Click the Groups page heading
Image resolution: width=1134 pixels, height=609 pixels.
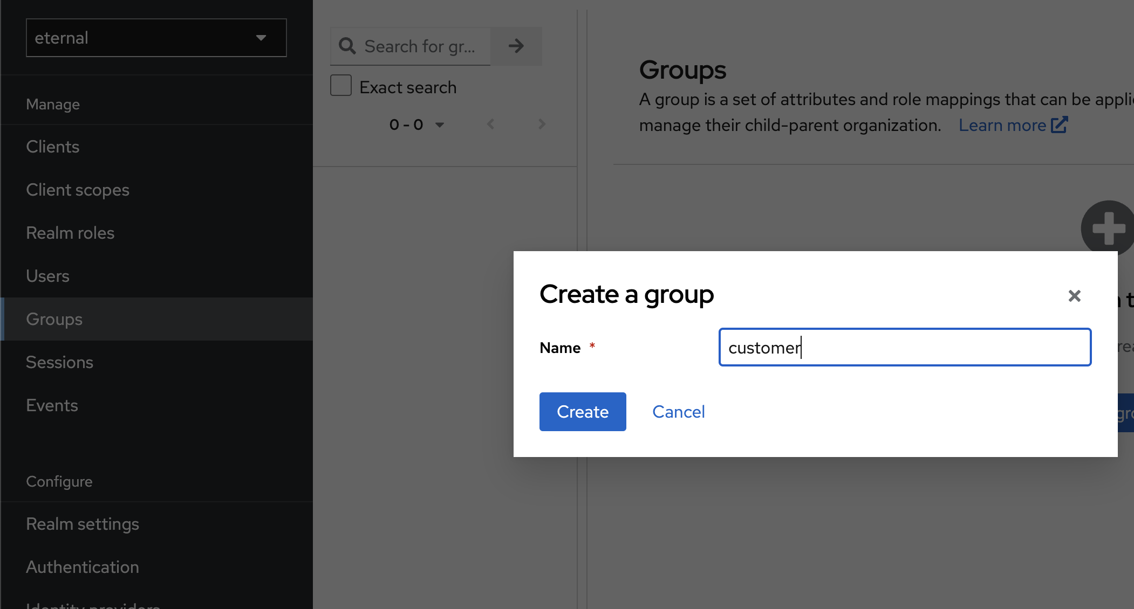point(682,70)
